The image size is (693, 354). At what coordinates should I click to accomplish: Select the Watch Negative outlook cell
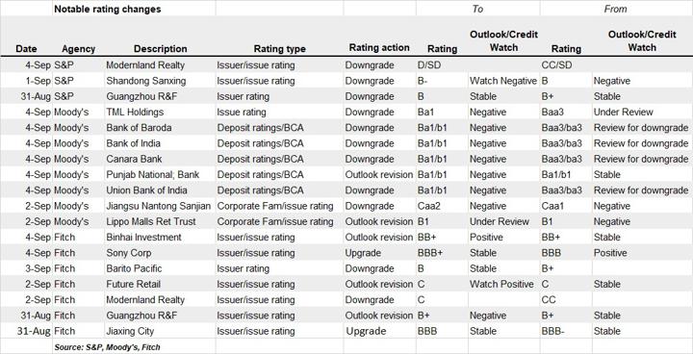[503, 81]
